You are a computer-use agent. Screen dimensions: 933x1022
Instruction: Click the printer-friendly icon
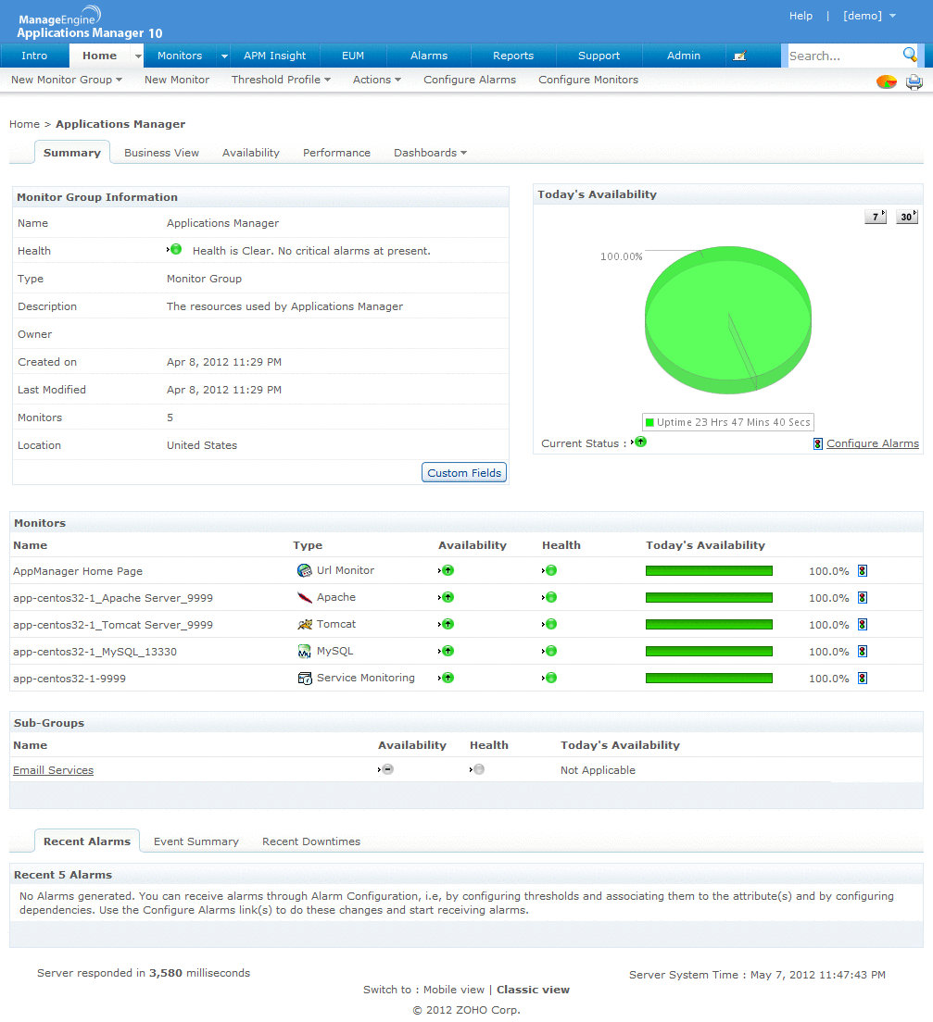(x=914, y=82)
